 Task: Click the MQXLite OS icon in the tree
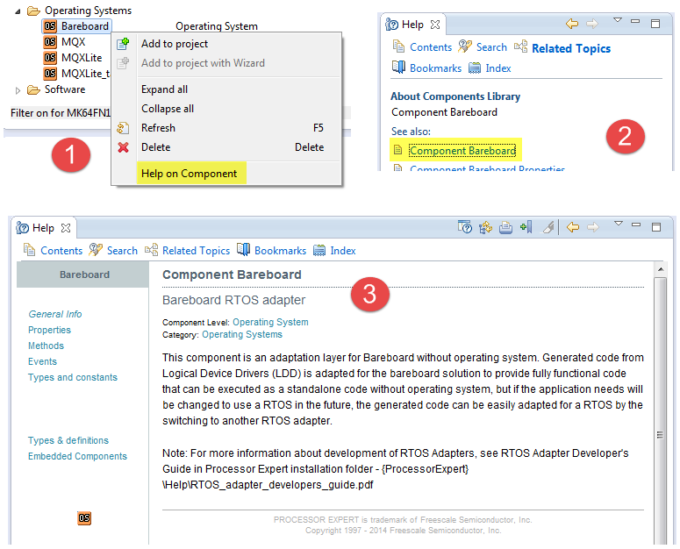[50, 58]
